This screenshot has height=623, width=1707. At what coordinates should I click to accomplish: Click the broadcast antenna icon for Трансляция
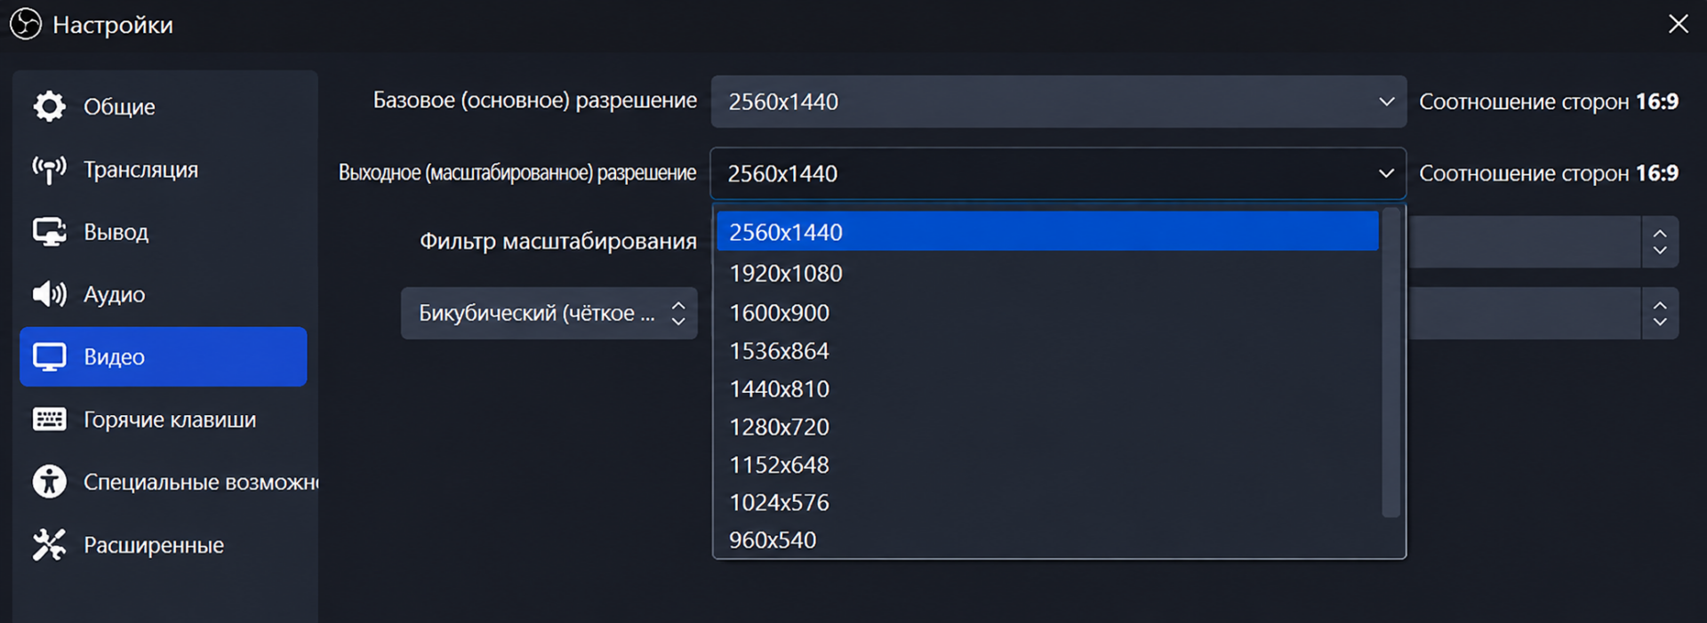point(50,169)
